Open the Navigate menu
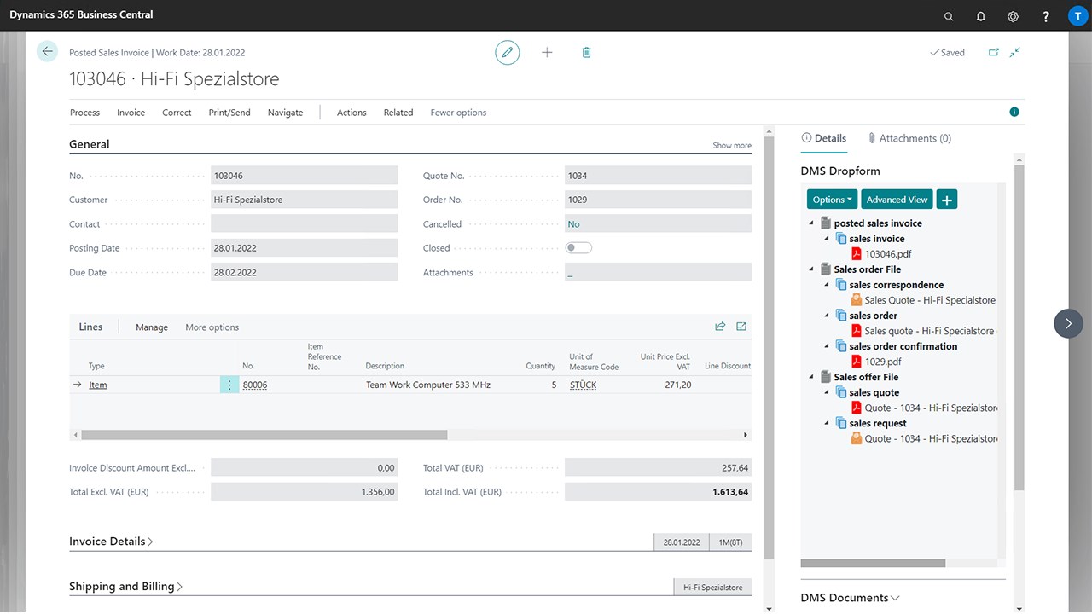The image size is (1092, 614). pyautogui.click(x=285, y=113)
